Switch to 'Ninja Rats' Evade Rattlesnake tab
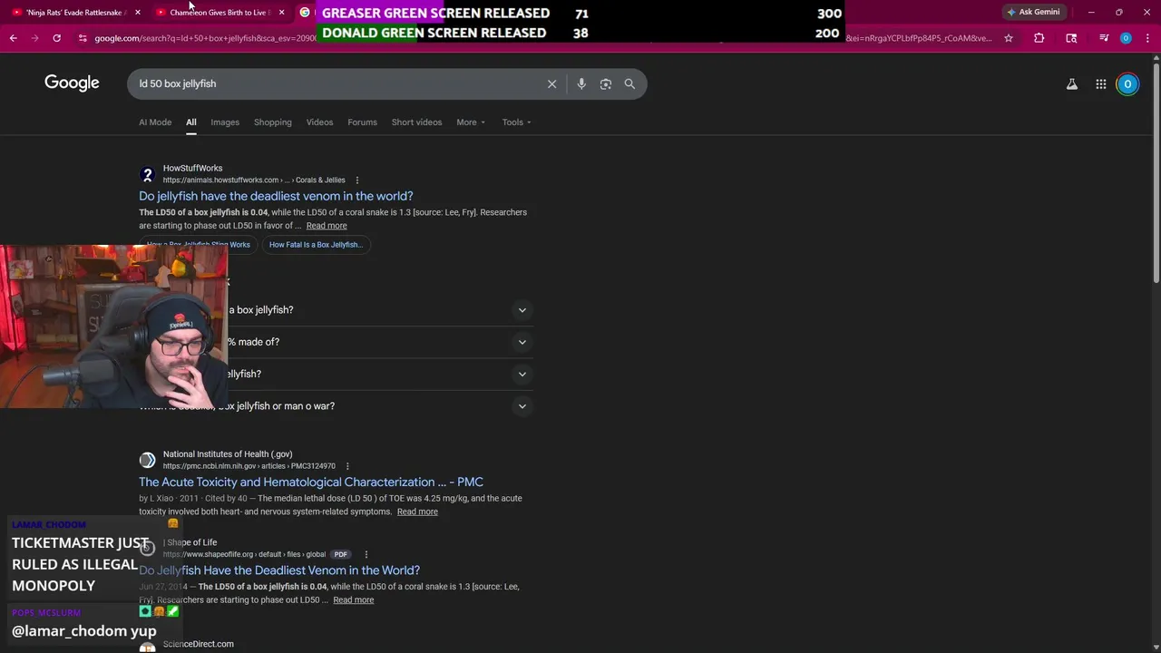The width and height of the screenshot is (1161, 653). pos(75,12)
